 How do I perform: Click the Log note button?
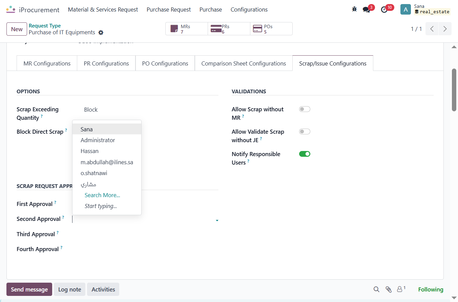point(70,289)
